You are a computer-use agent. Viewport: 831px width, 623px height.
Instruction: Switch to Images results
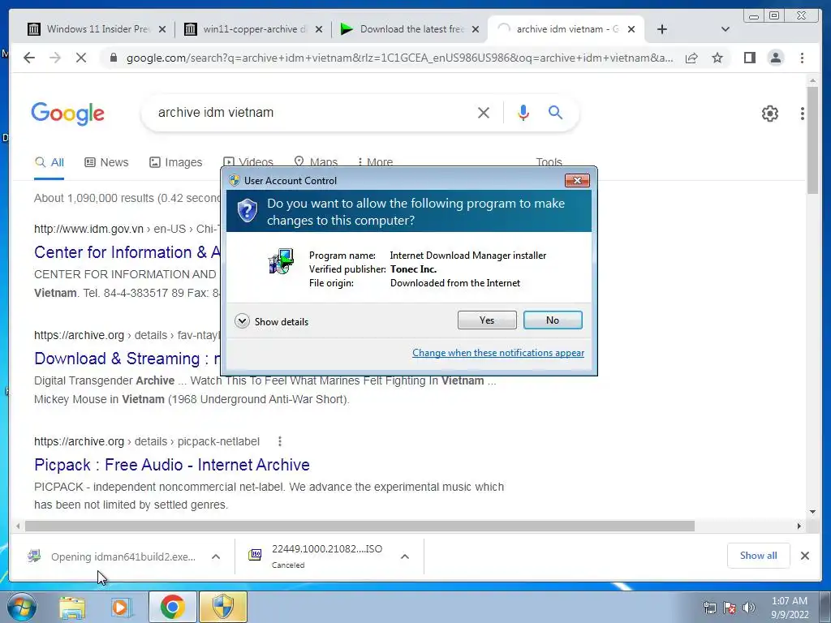tap(176, 162)
